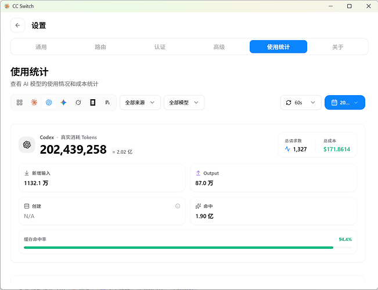
Task: Click the large Codex logo in stats card
Action: (27, 145)
